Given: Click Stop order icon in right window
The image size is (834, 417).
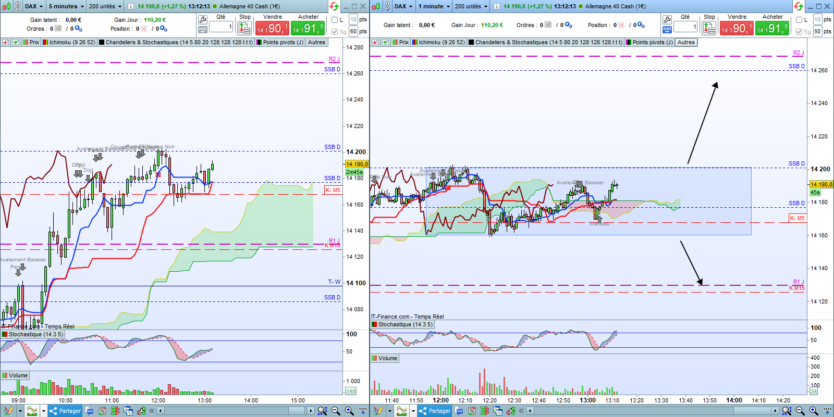Looking at the screenshot, I should tap(709, 28).
